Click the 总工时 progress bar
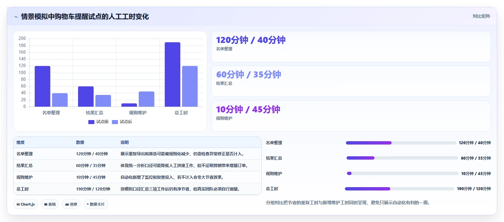The height and width of the screenshot is (222, 504). (399, 189)
